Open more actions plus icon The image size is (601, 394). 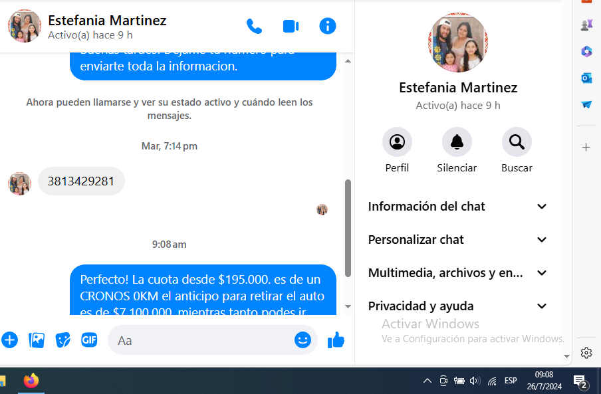[10, 340]
